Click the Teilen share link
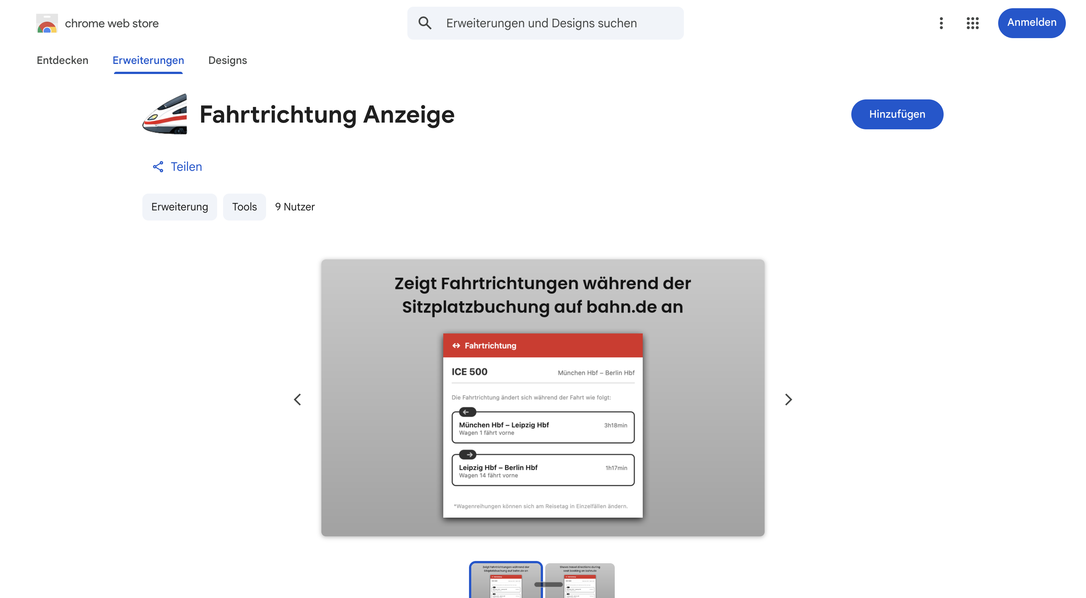 coord(177,167)
